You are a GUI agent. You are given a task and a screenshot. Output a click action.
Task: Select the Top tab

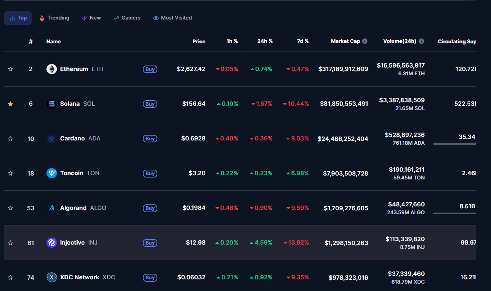(18, 18)
